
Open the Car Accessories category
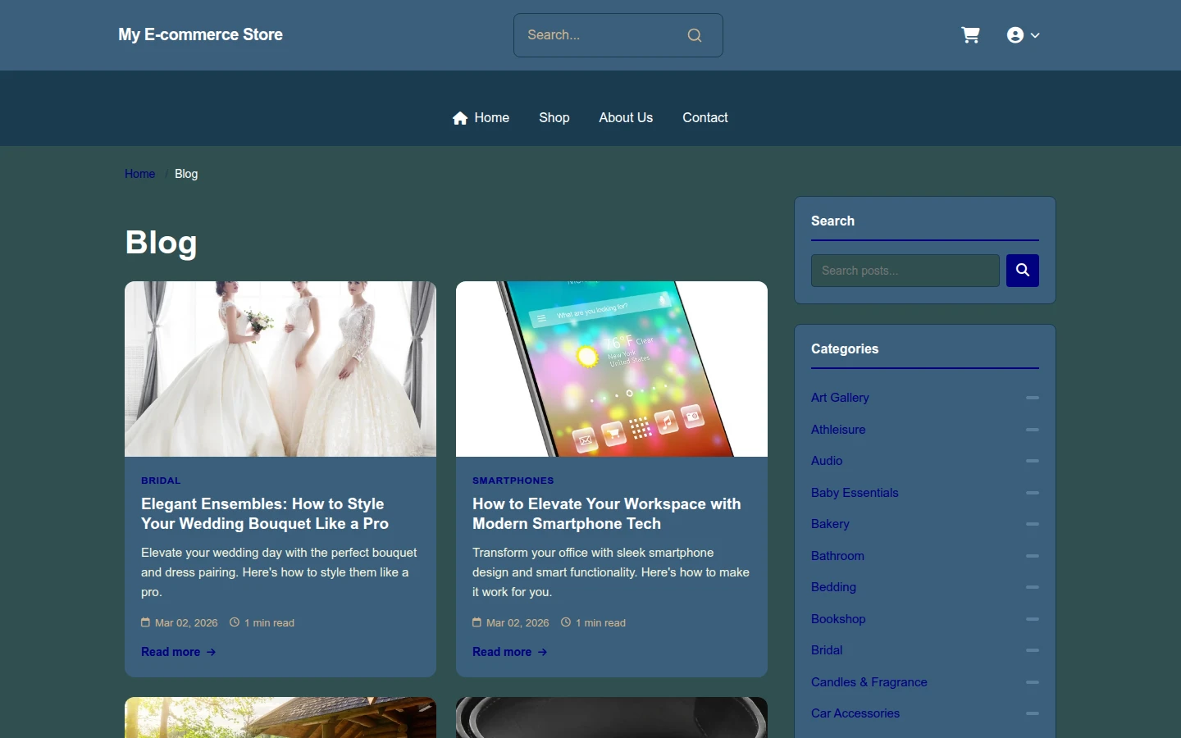(x=855, y=713)
